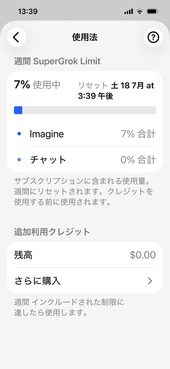The height and width of the screenshot is (369, 170).
Task: Tap the 週間 SuperGrok Limit heading
Action: pos(57,62)
